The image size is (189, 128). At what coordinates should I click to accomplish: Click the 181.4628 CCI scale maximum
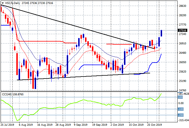pyautogui.click(x=184, y=94)
